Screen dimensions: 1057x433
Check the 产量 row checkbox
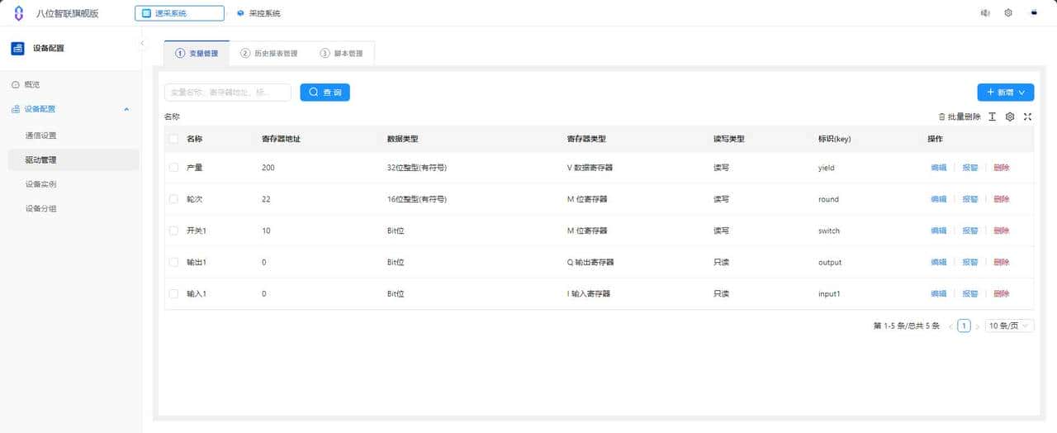[173, 168]
